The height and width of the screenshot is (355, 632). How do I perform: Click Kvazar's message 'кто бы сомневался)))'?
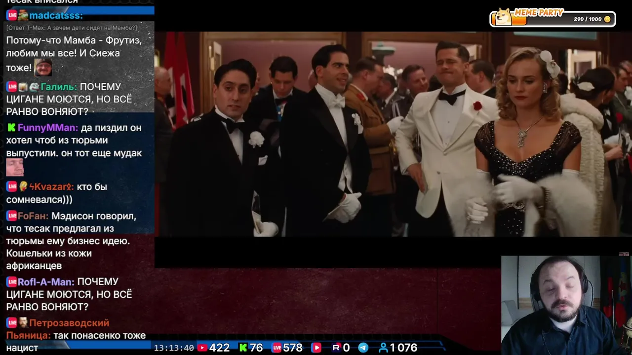coord(56,193)
